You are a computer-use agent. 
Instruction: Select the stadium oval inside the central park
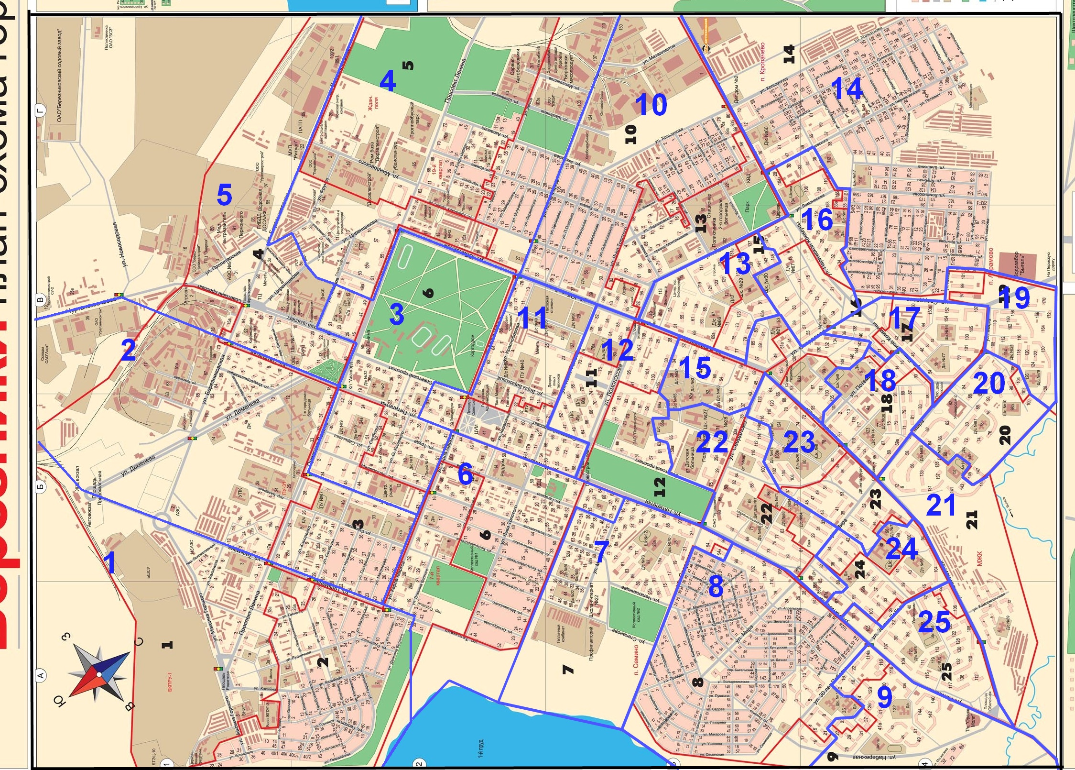423,337
